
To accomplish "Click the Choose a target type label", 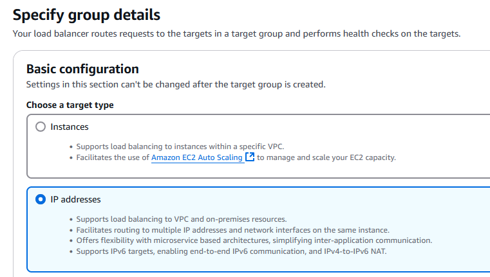I will 70,105.
